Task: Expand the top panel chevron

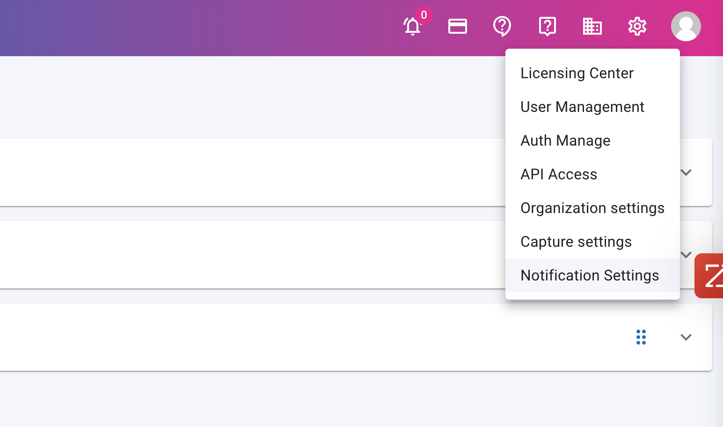Action: coord(686,172)
